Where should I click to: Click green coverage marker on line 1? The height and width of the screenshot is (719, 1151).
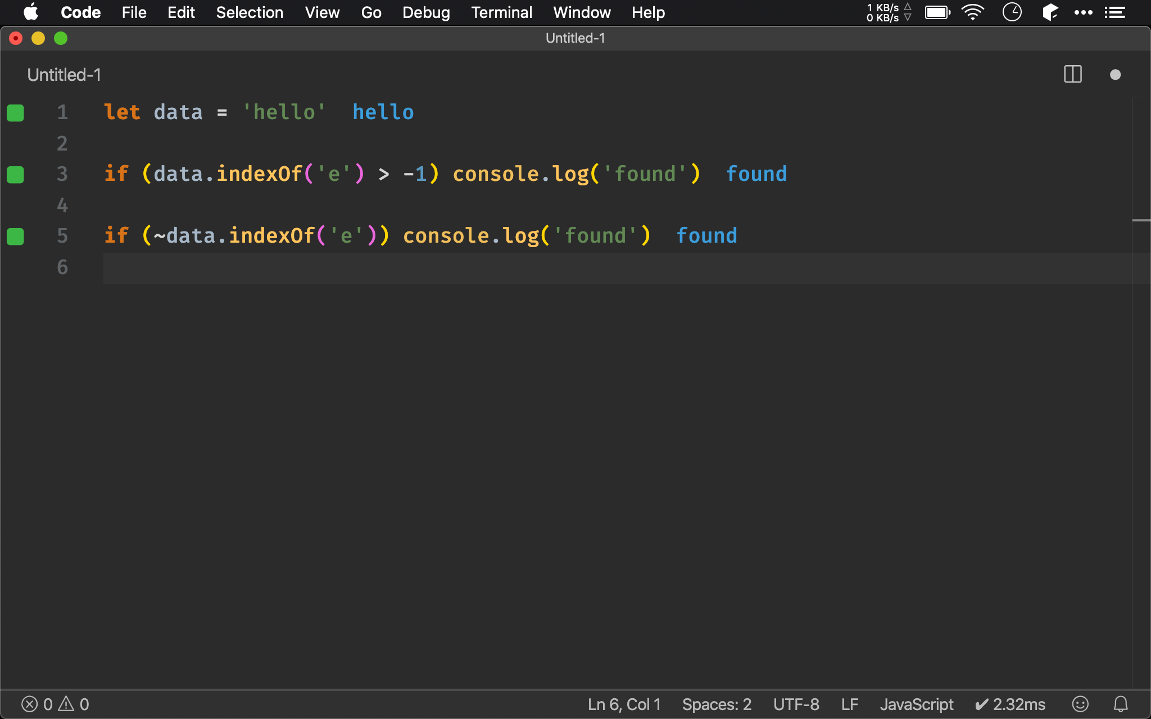point(15,113)
